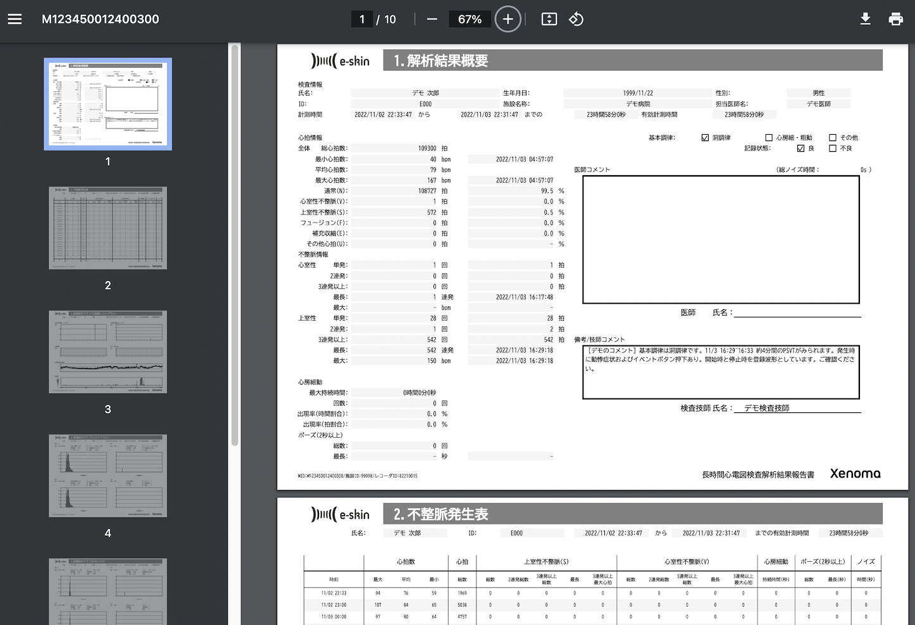
Task: Print the ECG report
Action: click(895, 19)
